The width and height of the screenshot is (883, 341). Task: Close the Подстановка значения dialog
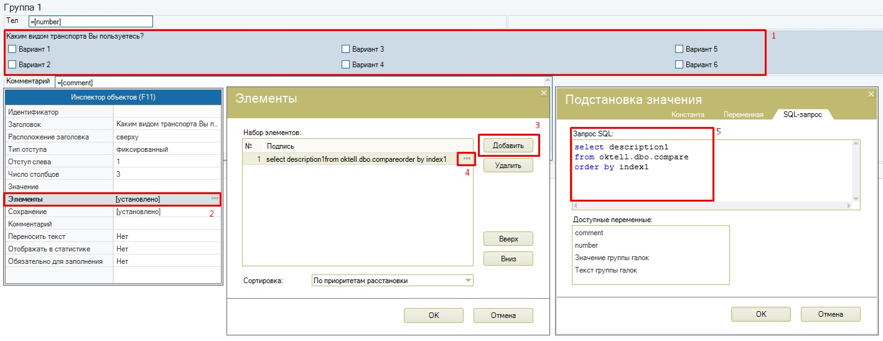click(x=871, y=94)
